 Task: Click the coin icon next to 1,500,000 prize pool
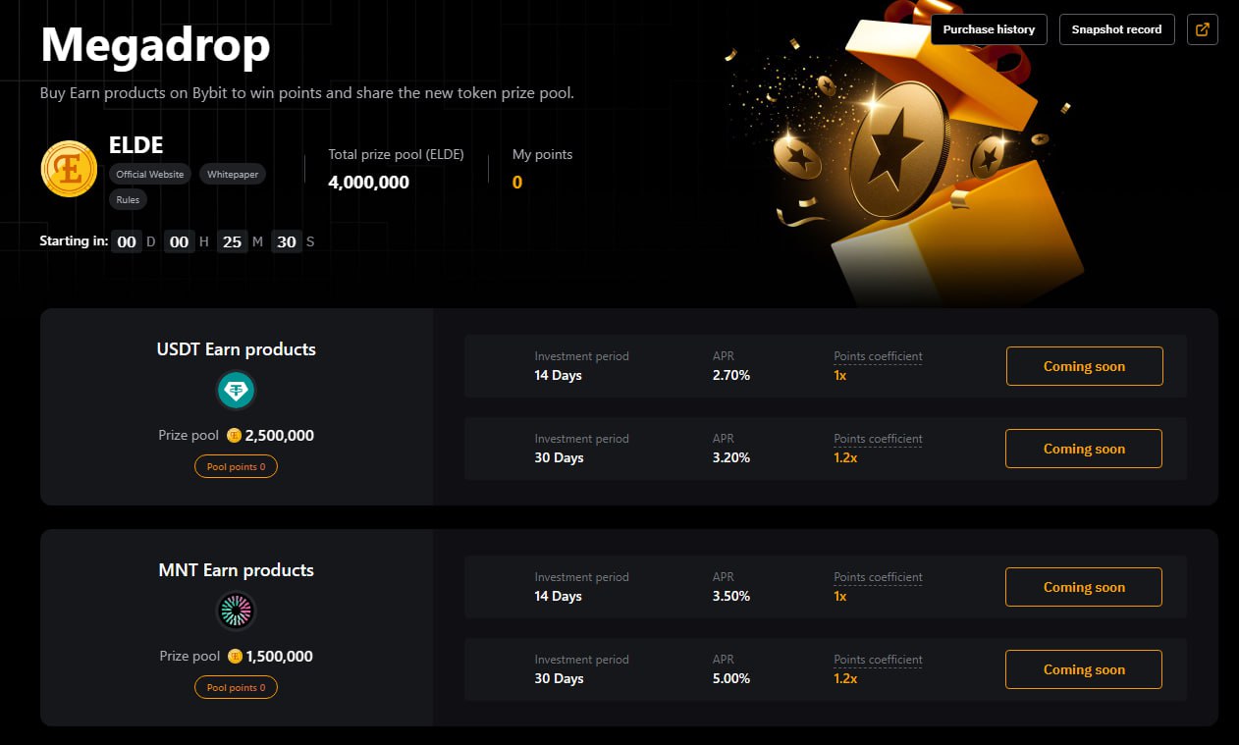[235, 656]
